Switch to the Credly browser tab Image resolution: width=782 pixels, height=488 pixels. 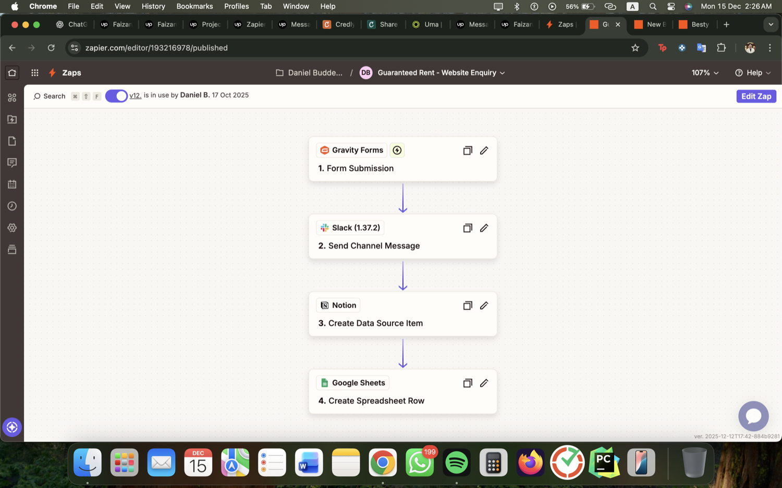[x=339, y=24]
